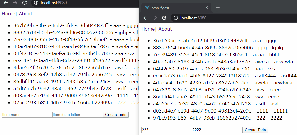Open Home link in right window

(148, 29)
